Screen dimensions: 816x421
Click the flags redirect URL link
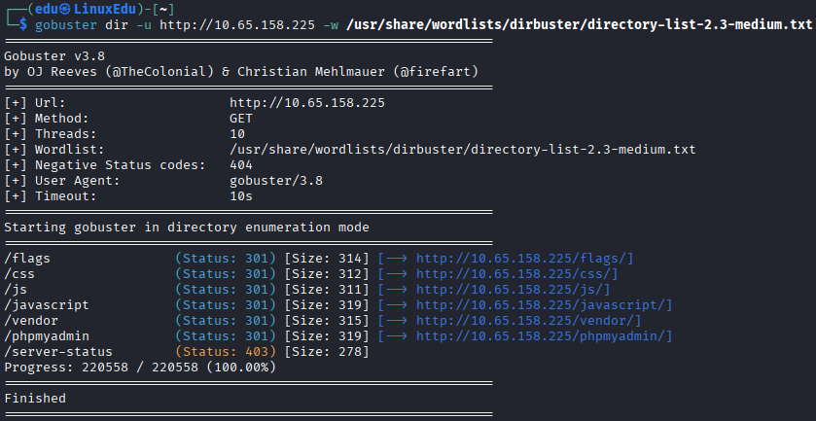click(524, 258)
